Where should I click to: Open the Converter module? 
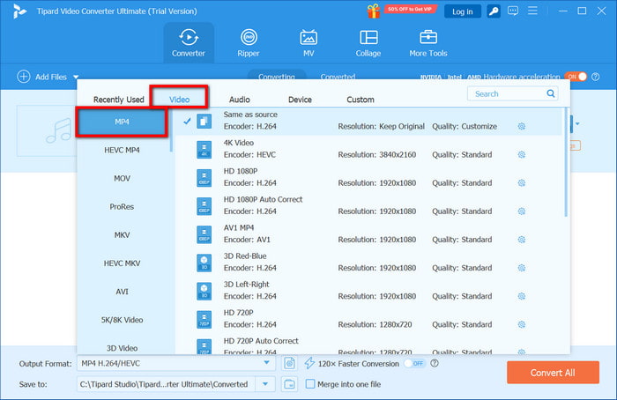pyautogui.click(x=189, y=42)
